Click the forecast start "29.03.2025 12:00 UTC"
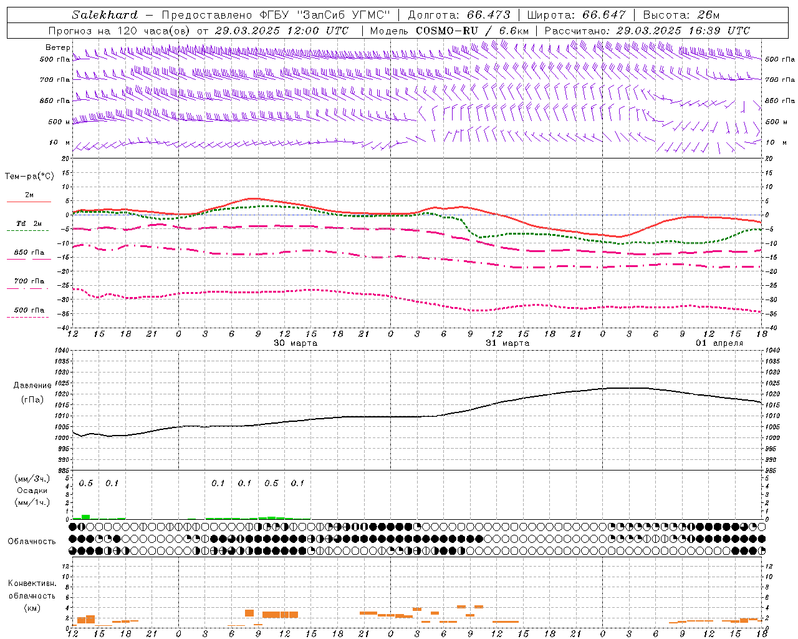Image resolution: width=798 pixels, height=639 pixels. click(x=282, y=31)
